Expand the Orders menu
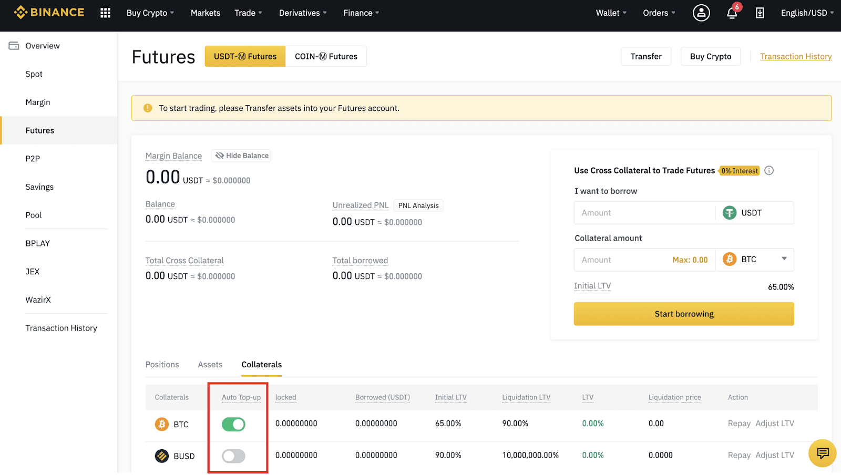Screen dimensions: 841x475 pos(659,13)
